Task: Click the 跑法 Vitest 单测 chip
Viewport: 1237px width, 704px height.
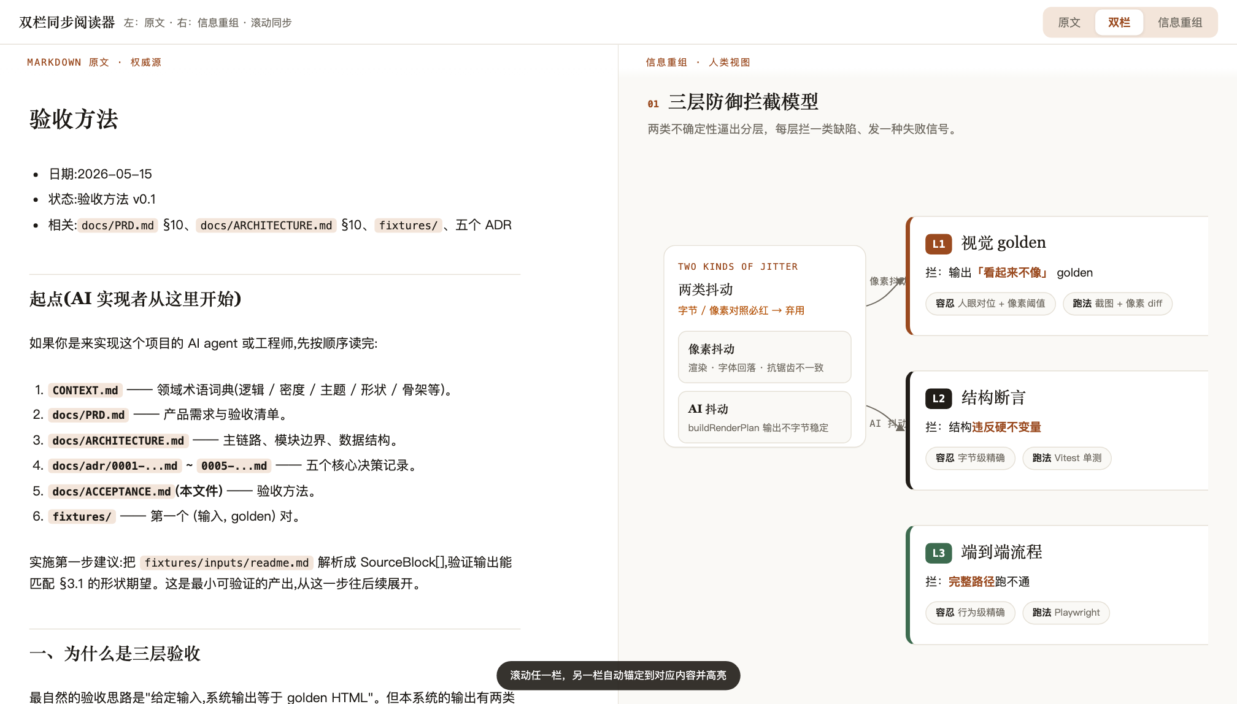Action: (x=1066, y=458)
